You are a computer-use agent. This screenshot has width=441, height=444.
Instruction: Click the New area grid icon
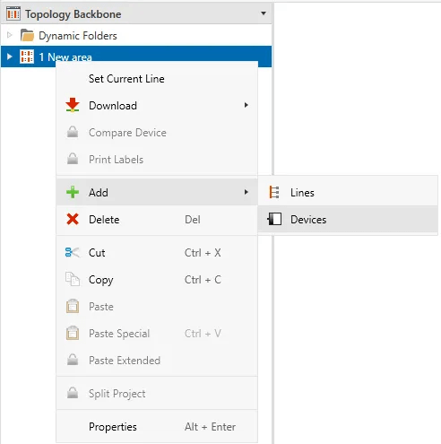[27, 57]
